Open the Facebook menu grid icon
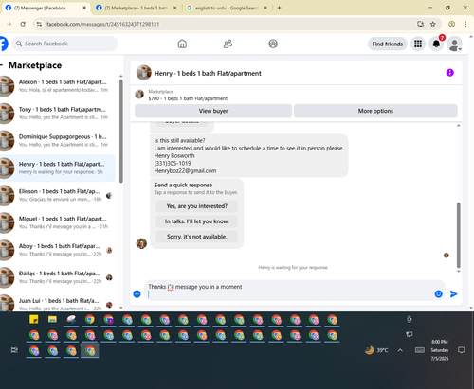This screenshot has height=389, width=474. (x=418, y=44)
